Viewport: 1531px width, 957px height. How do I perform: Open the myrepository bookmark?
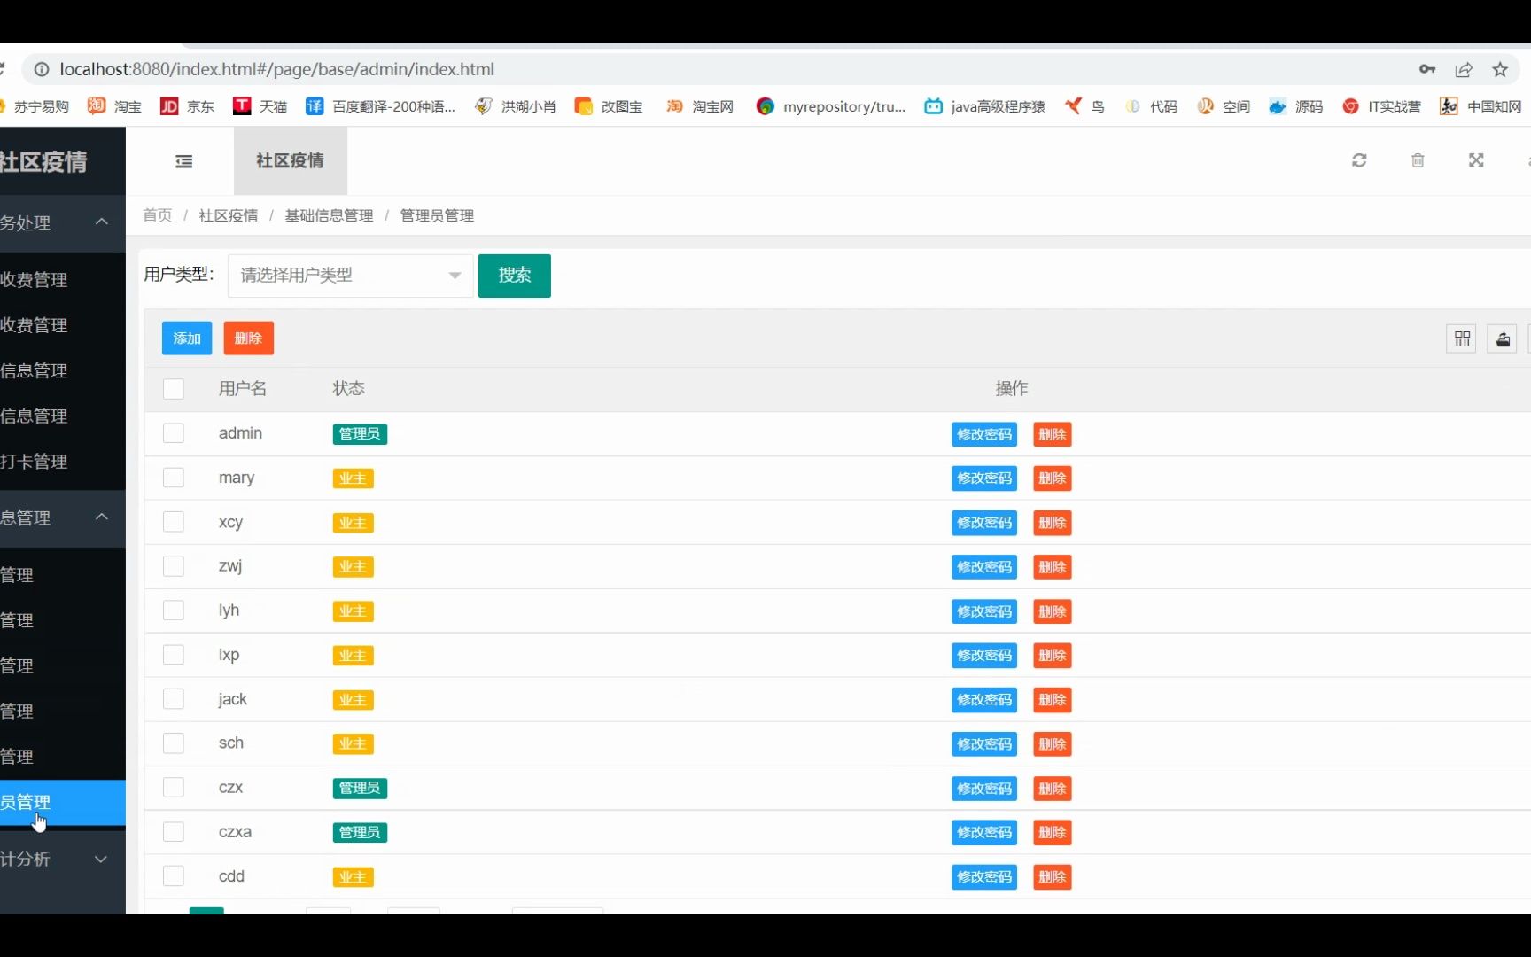click(x=831, y=106)
